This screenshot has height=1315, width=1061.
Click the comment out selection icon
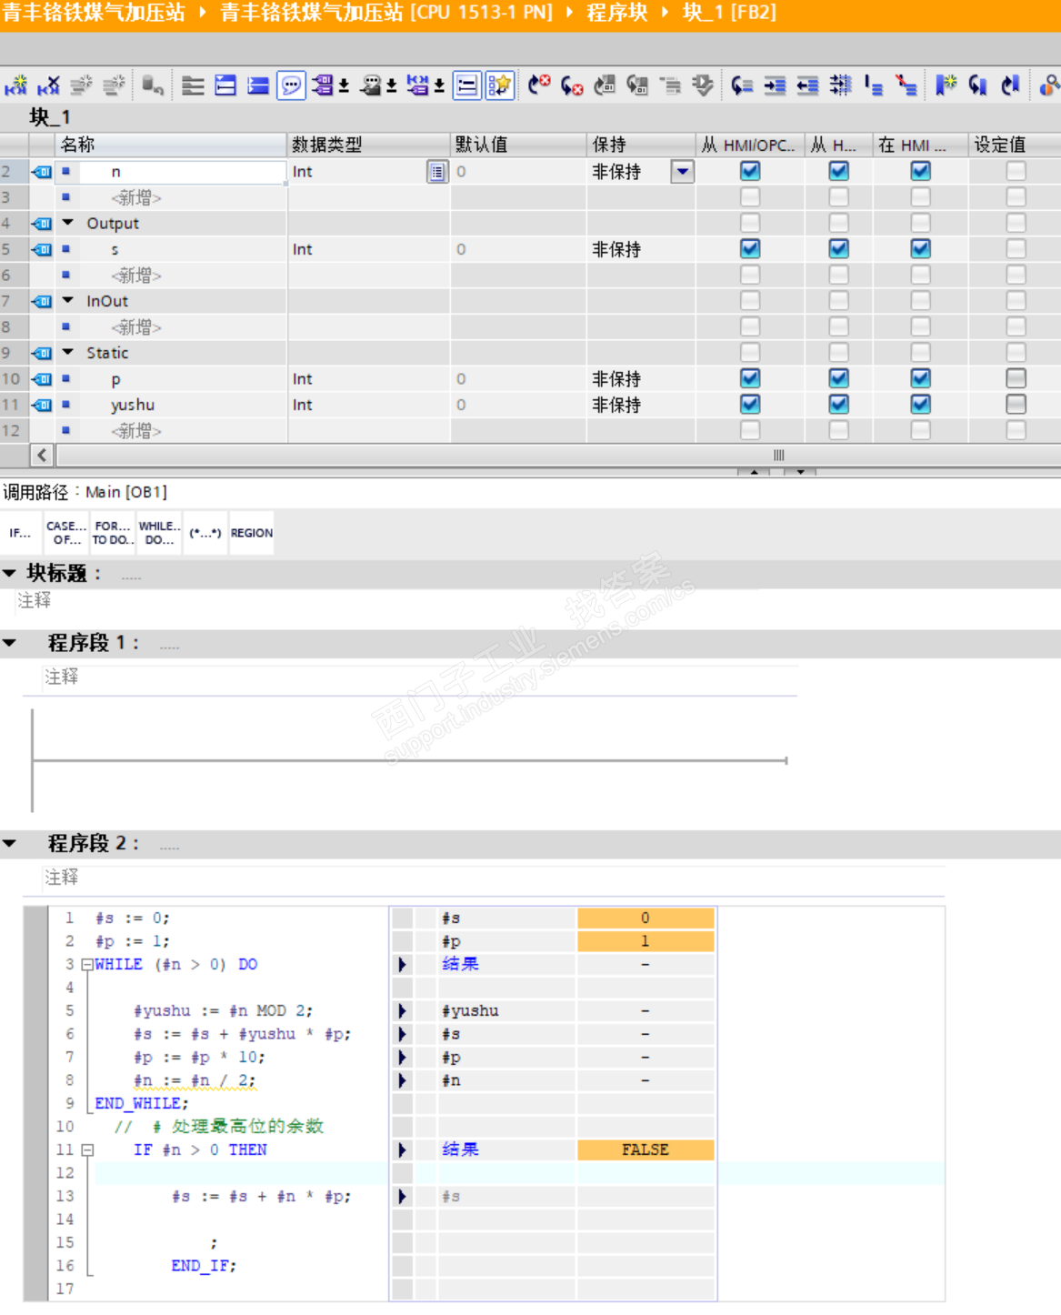[x=873, y=85]
